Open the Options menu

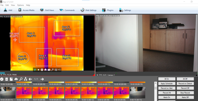pos(20,5)
